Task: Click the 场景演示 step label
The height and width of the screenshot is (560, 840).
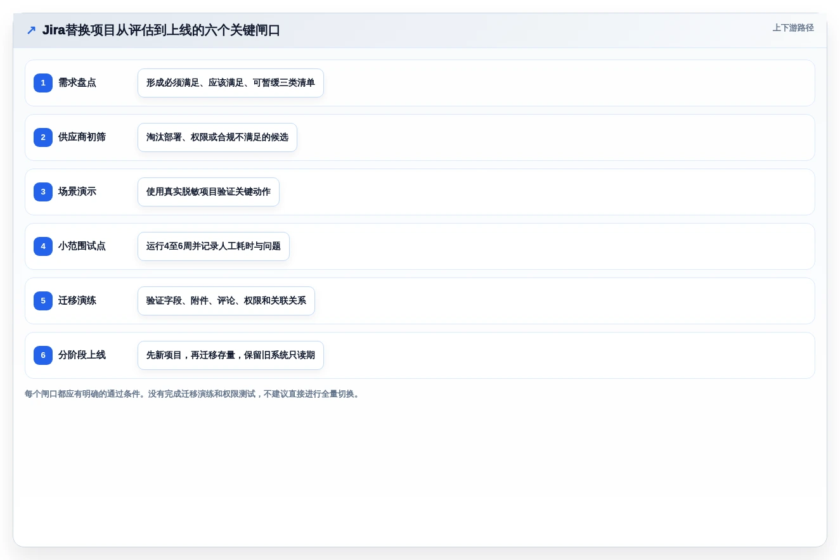Action: pyautogui.click(x=77, y=192)
